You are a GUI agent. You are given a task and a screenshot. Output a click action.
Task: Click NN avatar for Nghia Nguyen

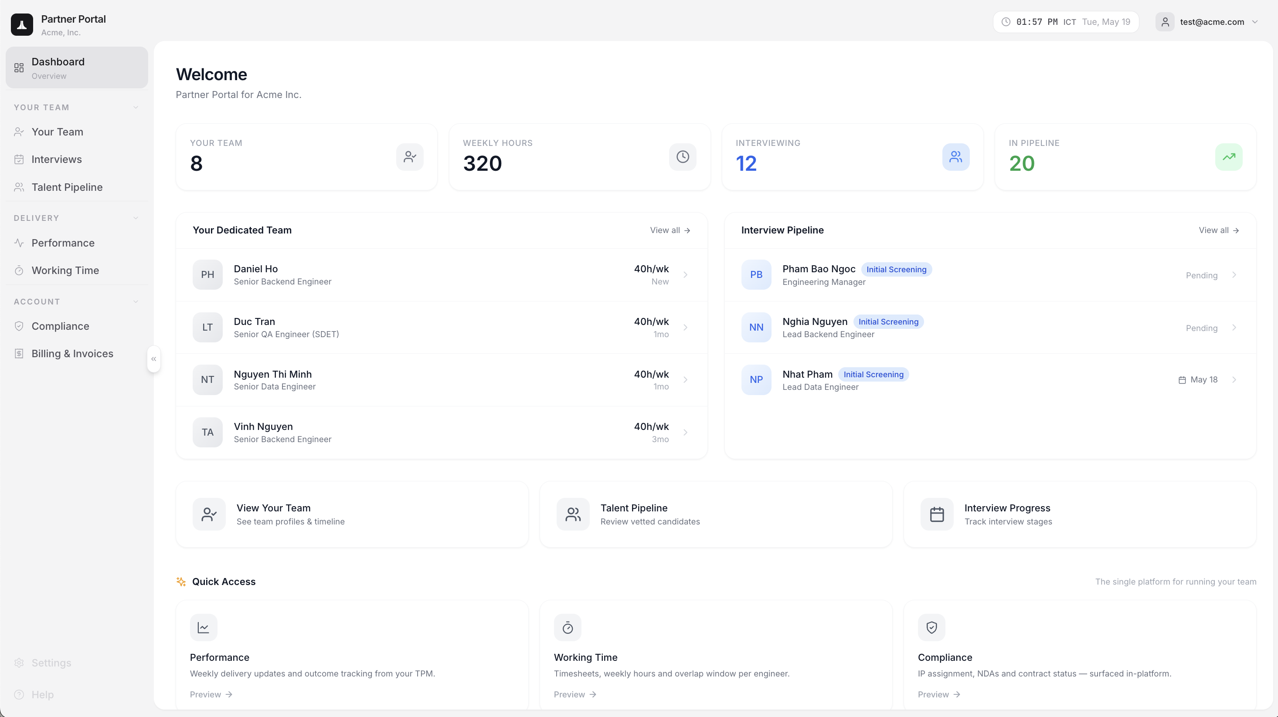click(756, 327)
